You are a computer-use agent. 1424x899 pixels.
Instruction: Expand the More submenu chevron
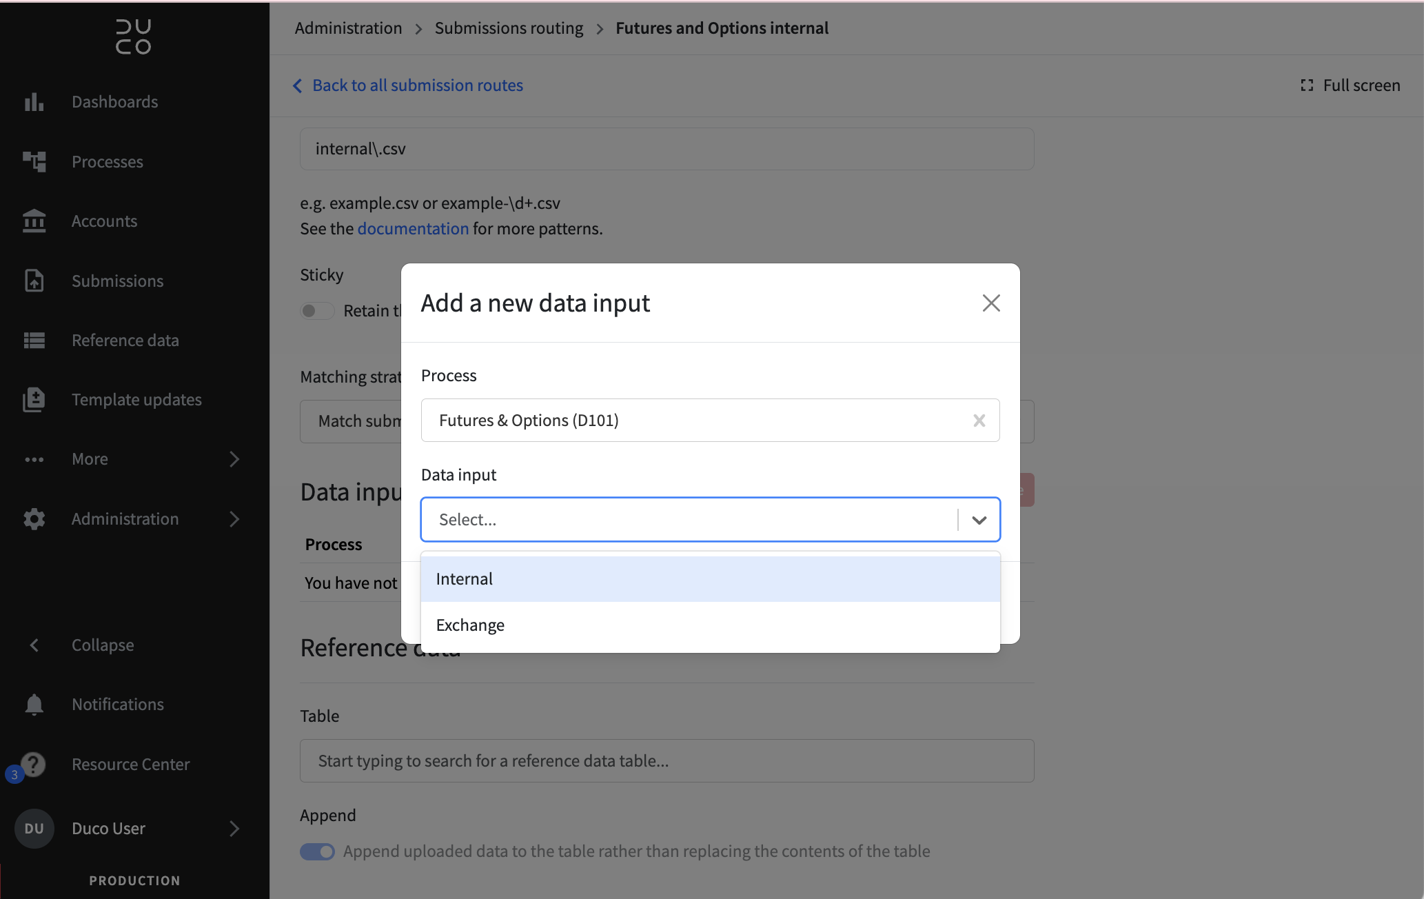234,459
